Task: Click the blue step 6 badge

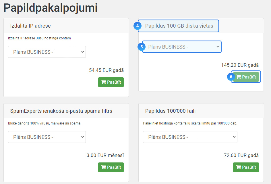Action: pos(231,77)
